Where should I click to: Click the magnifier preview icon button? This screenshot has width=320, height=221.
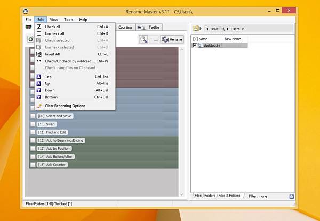[x=143, y=39]
